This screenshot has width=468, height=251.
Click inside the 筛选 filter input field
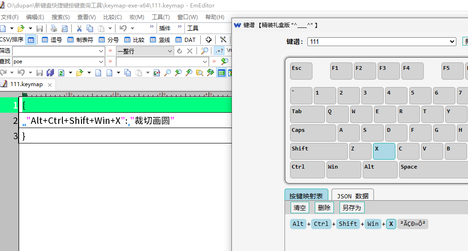point(55,51)
